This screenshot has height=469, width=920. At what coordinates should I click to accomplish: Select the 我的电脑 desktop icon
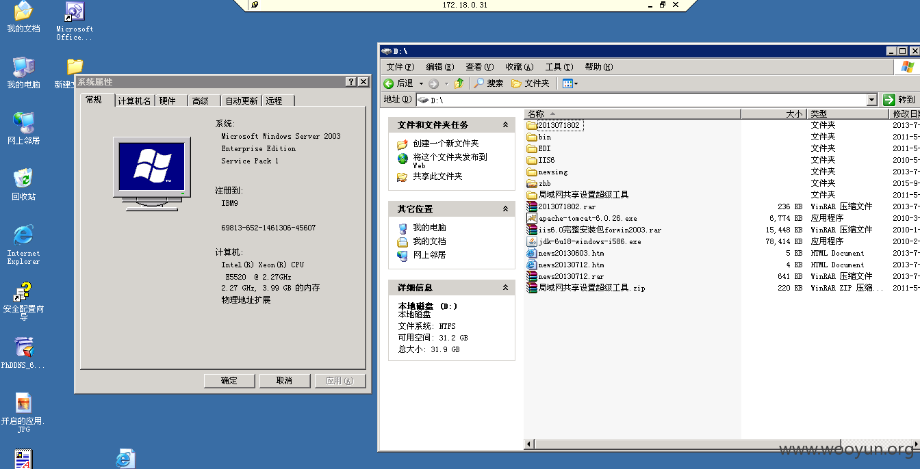[x=23, y=72]
